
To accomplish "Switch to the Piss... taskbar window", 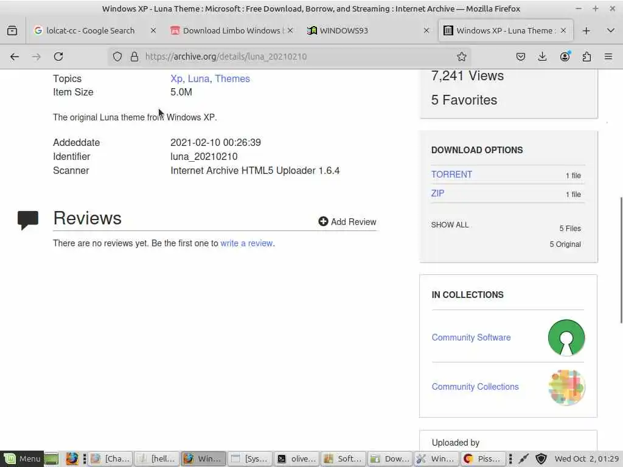I will (483, 458).
